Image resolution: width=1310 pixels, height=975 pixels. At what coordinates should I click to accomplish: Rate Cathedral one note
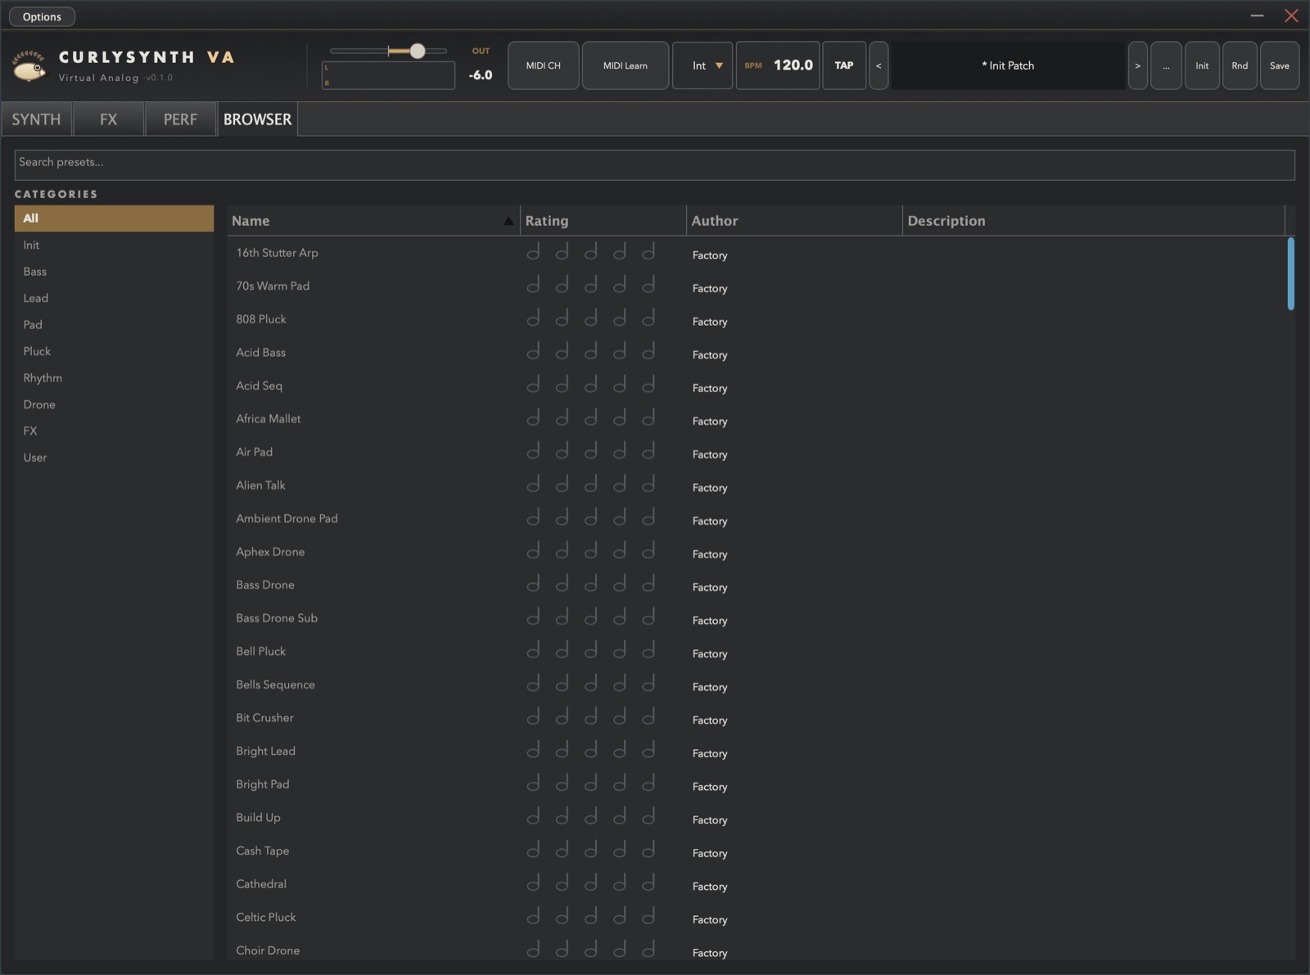point(533,883)
